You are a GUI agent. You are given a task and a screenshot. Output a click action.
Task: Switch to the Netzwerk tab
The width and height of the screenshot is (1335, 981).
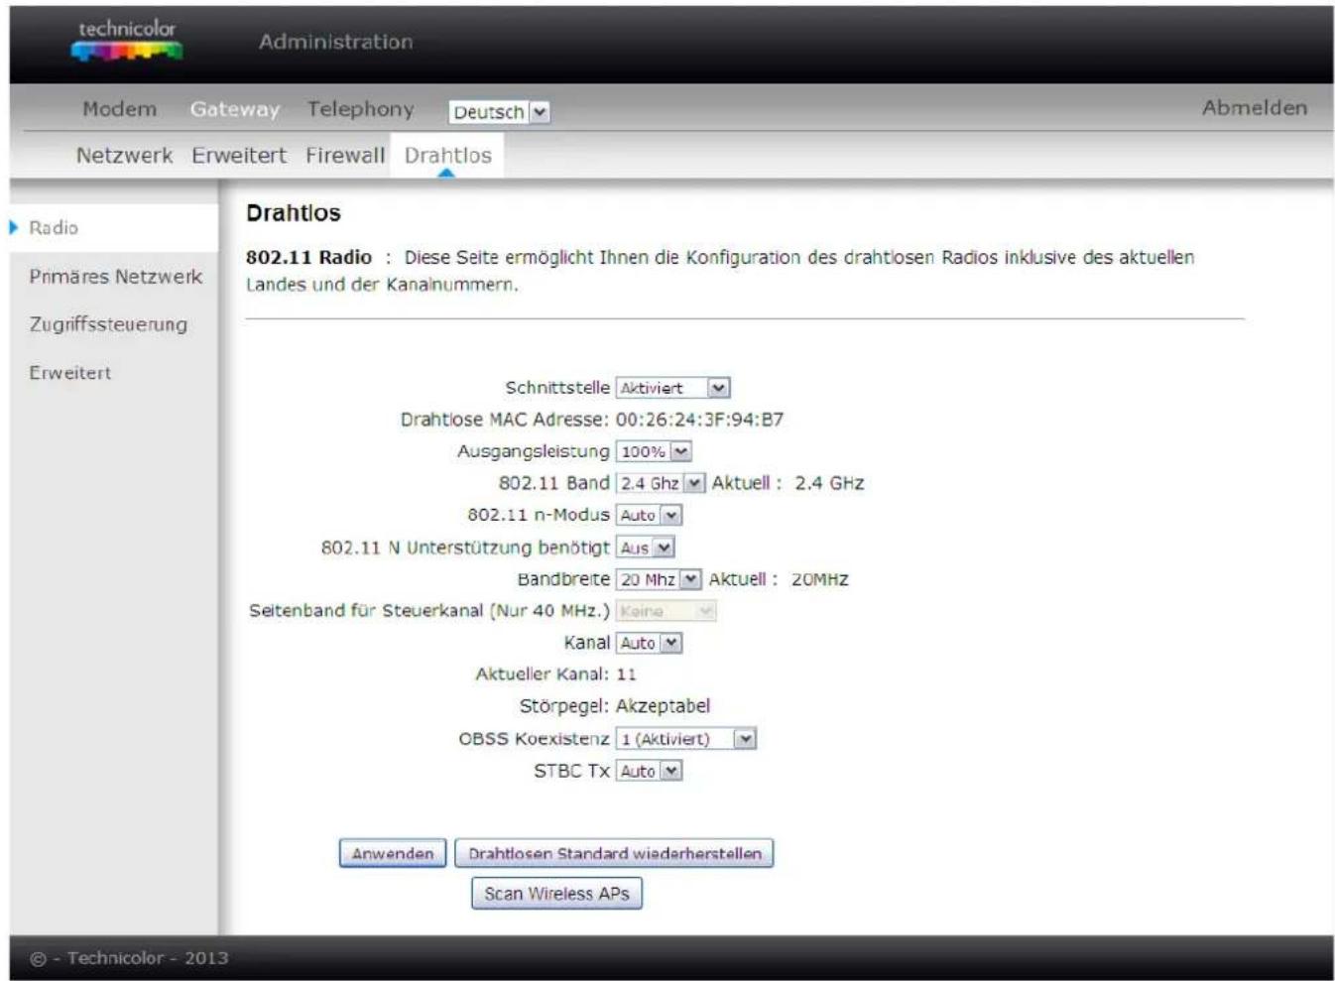[124, 156]
